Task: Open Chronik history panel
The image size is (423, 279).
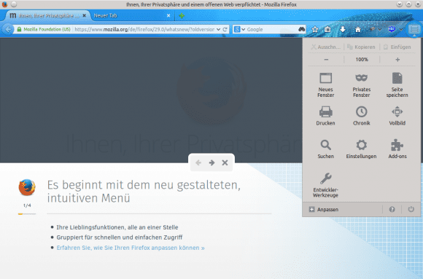Action: tap(362, 116)
